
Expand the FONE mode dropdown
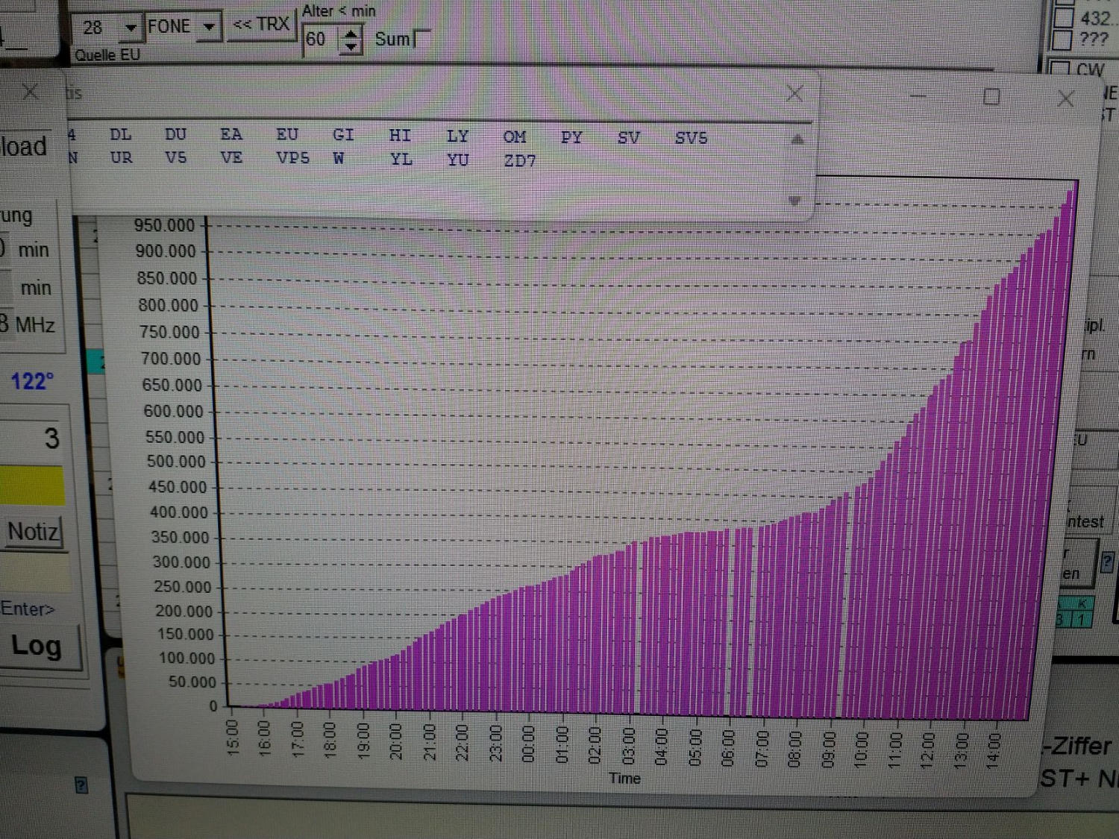click(x=210, y=28)
